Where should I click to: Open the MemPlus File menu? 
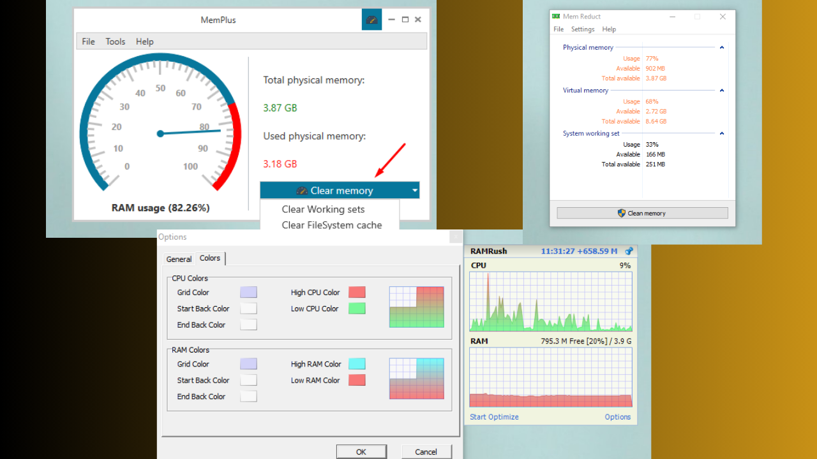89,41
